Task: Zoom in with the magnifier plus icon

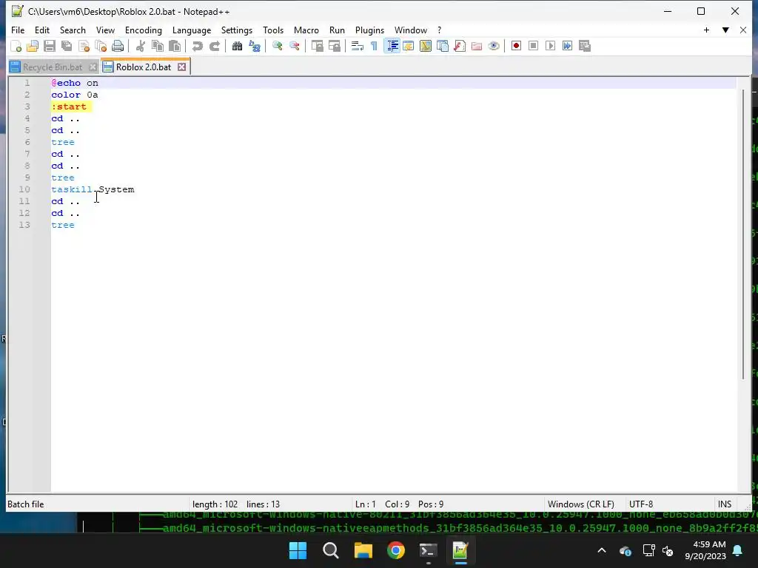Action: pyautogui.click(x=278, y=46)
